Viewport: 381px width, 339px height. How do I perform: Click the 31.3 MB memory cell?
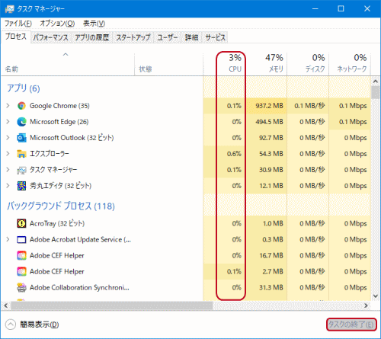(266, 287)
